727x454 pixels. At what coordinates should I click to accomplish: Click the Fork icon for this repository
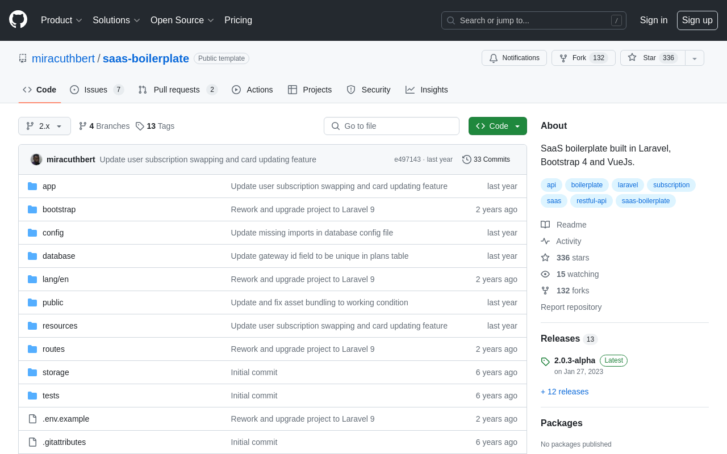pyautogui.click(x=563, y=58)
